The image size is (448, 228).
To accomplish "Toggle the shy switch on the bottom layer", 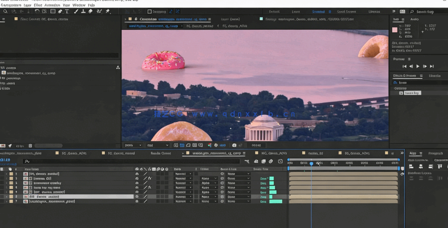I will (137, 201).
